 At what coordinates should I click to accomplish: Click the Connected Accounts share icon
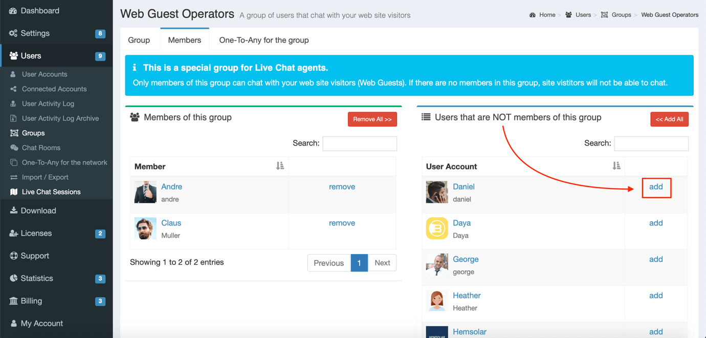coord(13,89)
